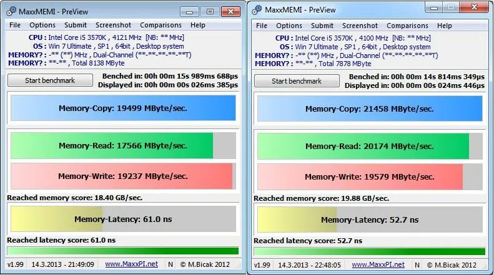
Task: Click Benched in 14s 814ms time text
Action: [417, 77]
